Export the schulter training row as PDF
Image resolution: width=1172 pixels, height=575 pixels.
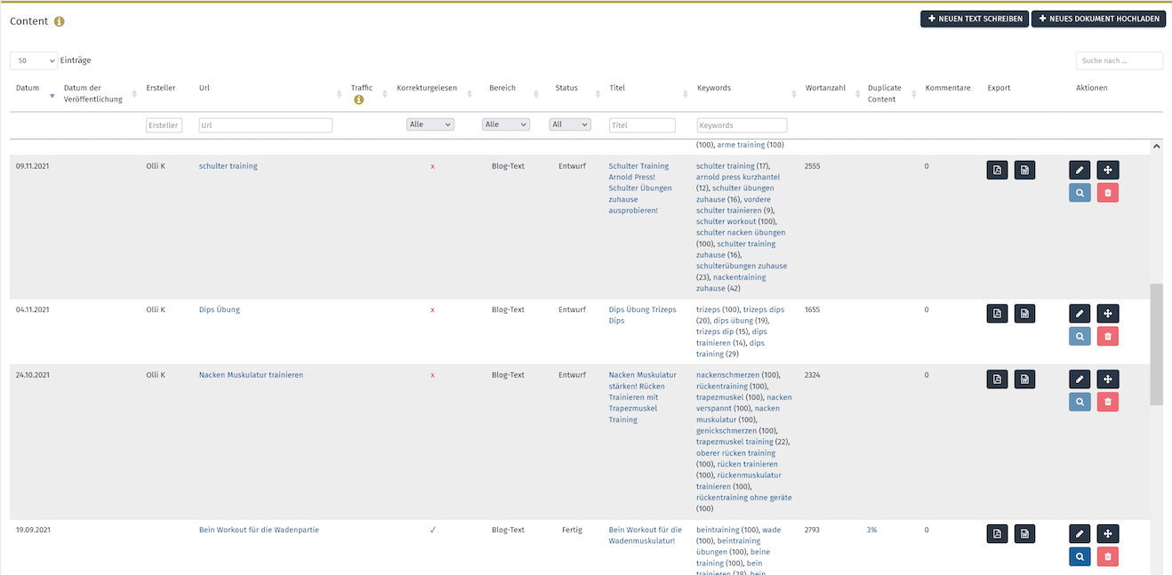tap(997, 170)
